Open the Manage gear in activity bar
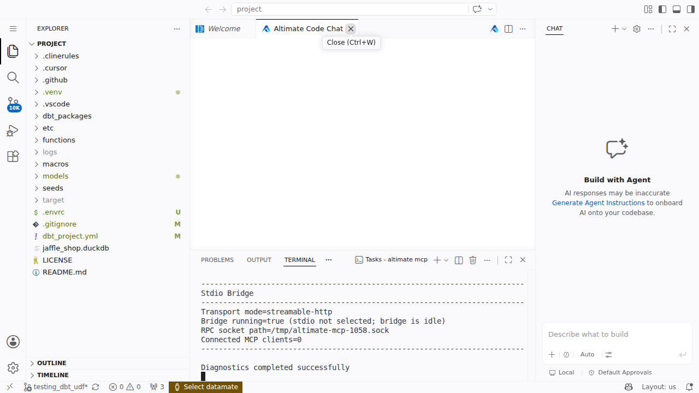The height and width of the screenshot is (393, 699). click(13, 368)
